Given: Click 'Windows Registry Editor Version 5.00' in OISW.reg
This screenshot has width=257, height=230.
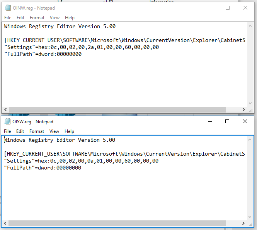Looking at the screenshot, I should [60, 140].
